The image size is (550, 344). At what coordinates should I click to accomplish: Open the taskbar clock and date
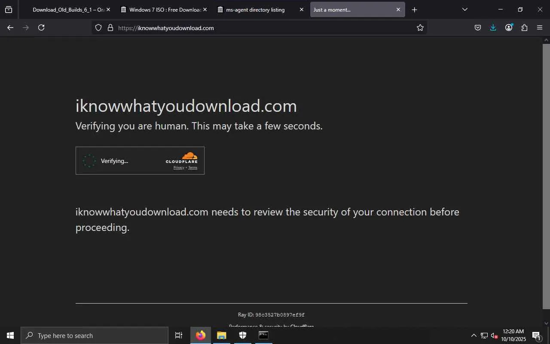[513, 335]
